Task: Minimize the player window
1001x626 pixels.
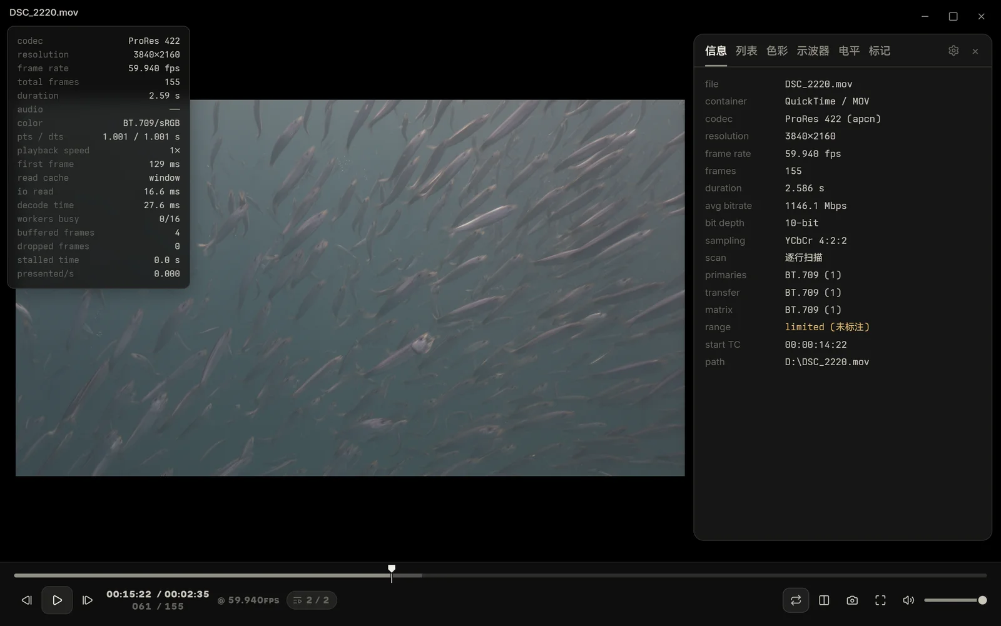Action: (925, 17)
